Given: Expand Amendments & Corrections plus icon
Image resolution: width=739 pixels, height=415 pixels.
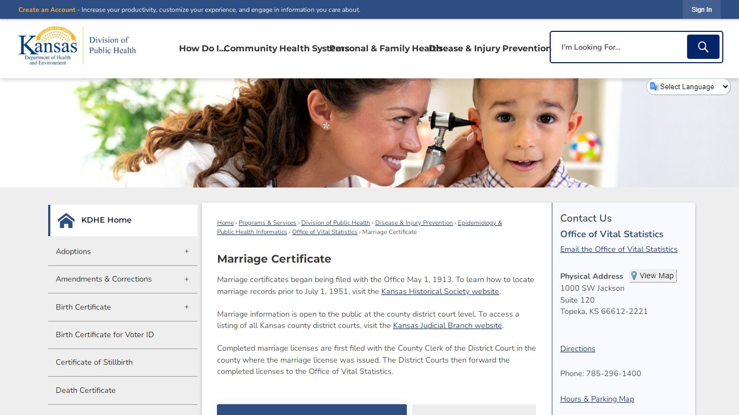Looking at the screenshot, I should pos(187,279).
